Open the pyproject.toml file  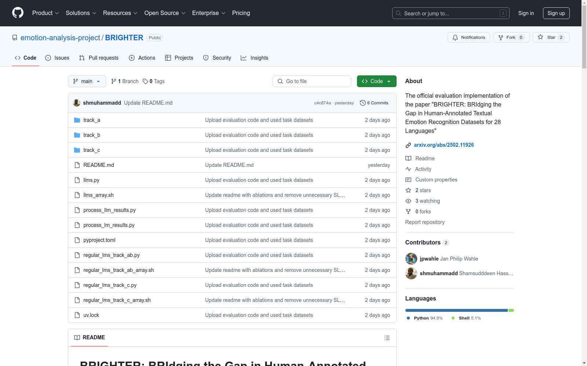pos(99,240)
